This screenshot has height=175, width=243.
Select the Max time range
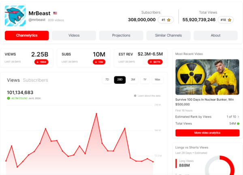point(158,80)
